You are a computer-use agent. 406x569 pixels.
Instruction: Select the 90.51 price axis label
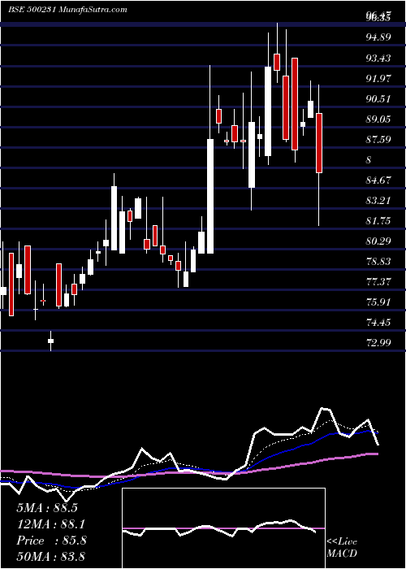pyautogui.click(x=378, y=98)
